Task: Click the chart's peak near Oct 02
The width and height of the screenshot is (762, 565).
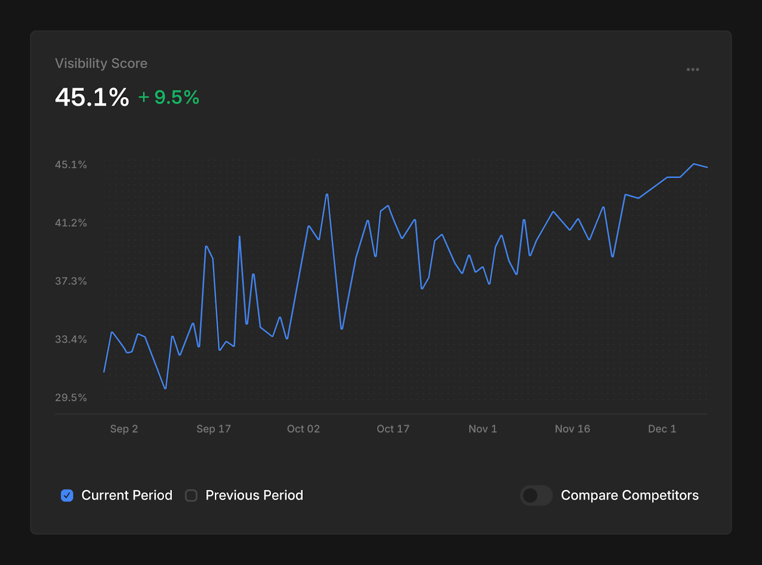Action: pyautogui.click(x=326, y=194)
